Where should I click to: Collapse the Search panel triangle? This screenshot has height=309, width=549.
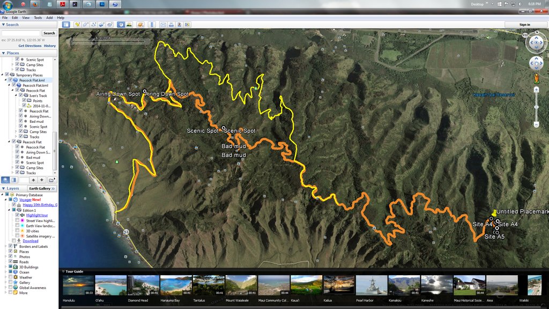(x=4, y=25)
